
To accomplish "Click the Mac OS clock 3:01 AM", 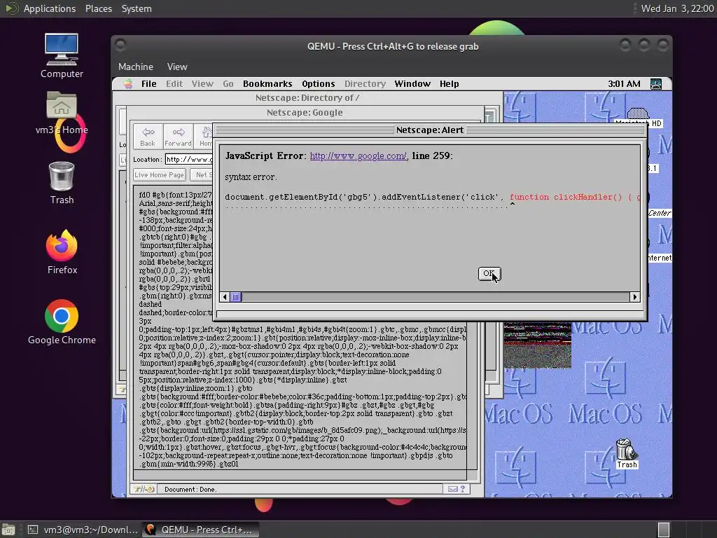I will (624, 84).
